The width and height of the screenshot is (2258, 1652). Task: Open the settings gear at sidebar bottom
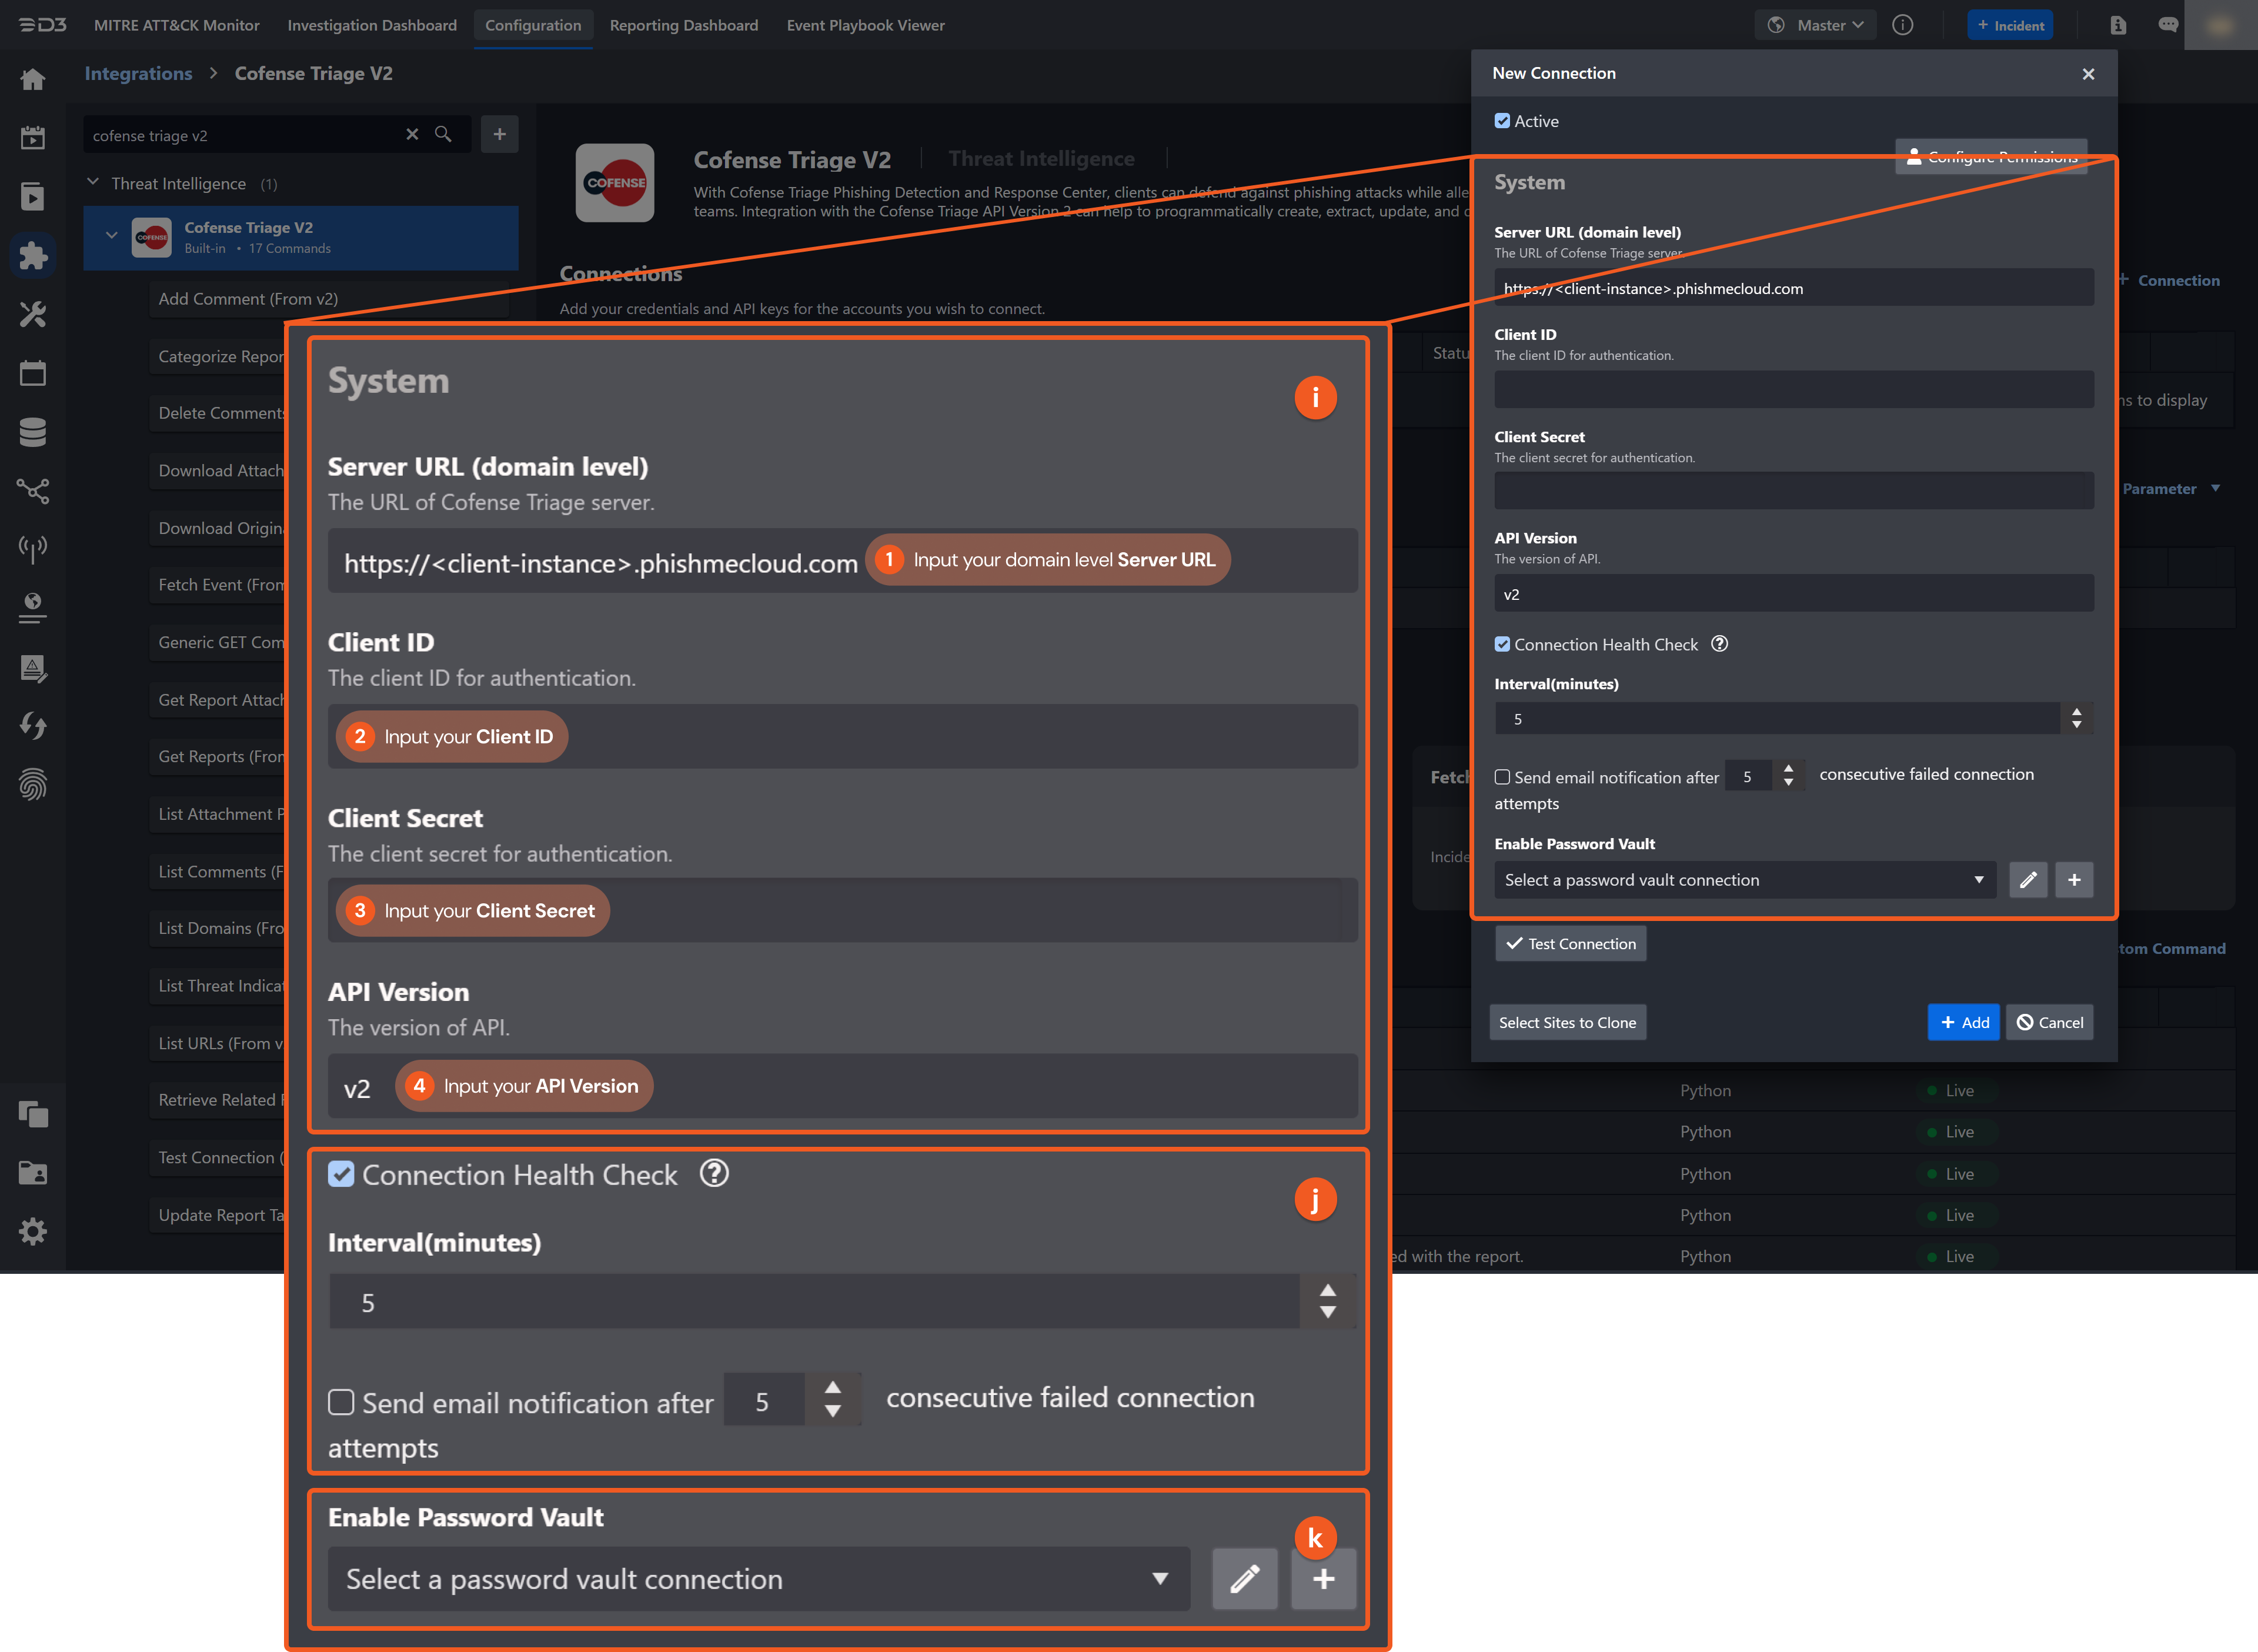[x=33, y=1231]
